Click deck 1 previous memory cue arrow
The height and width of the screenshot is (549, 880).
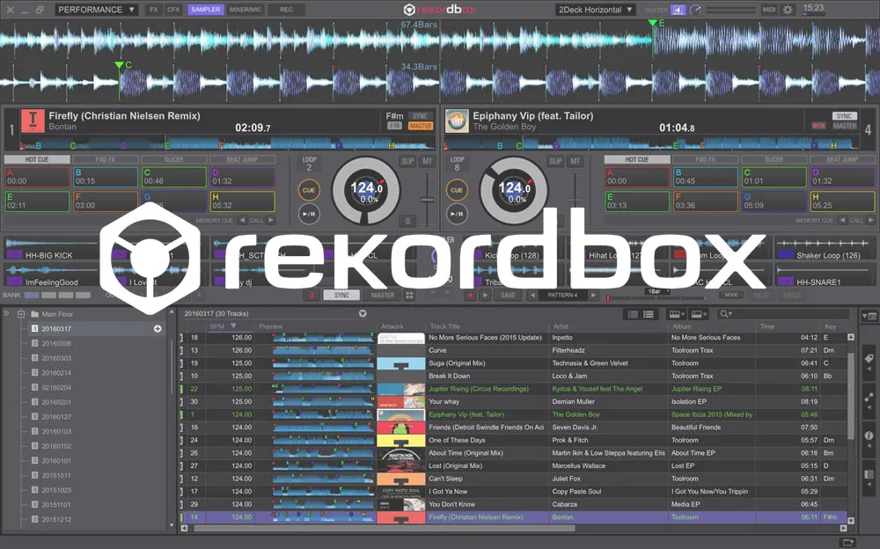[243, 221]
